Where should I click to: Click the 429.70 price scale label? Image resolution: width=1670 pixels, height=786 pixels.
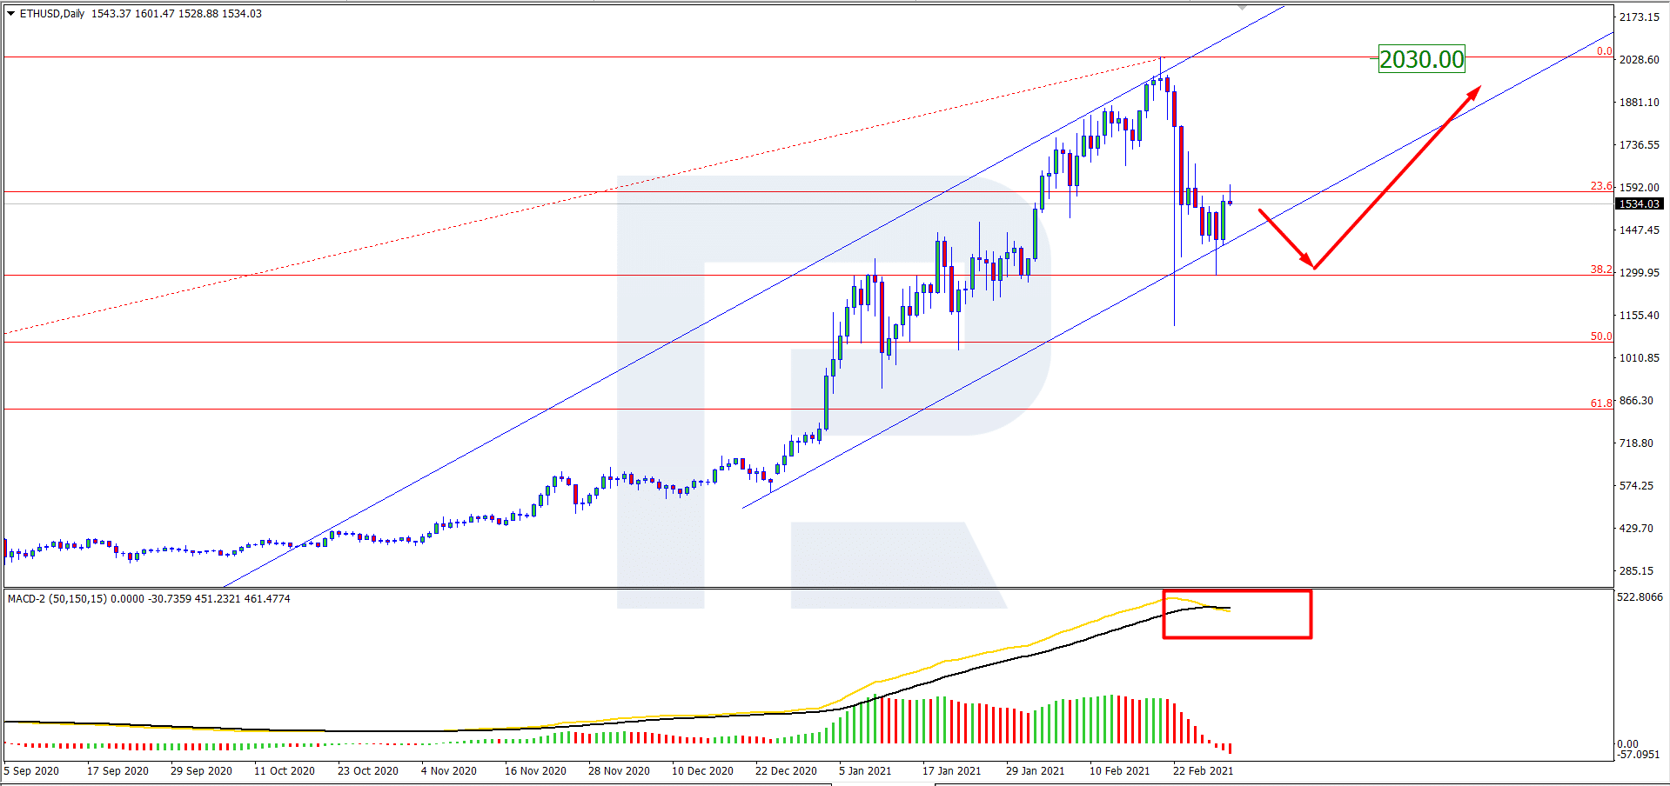(x=1636, y=529)
